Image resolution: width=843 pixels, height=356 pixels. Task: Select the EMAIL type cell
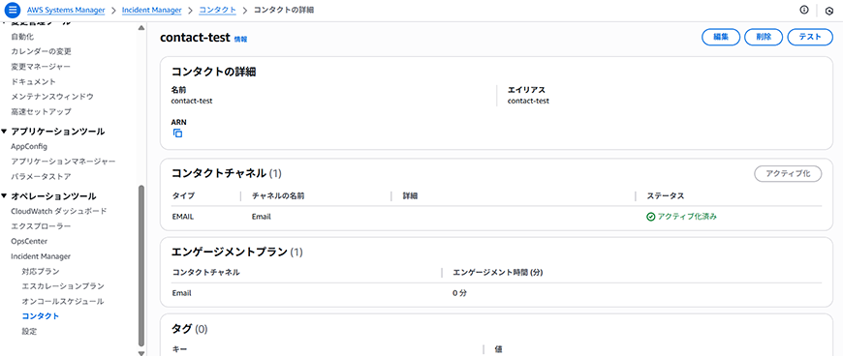click(183, 217)
